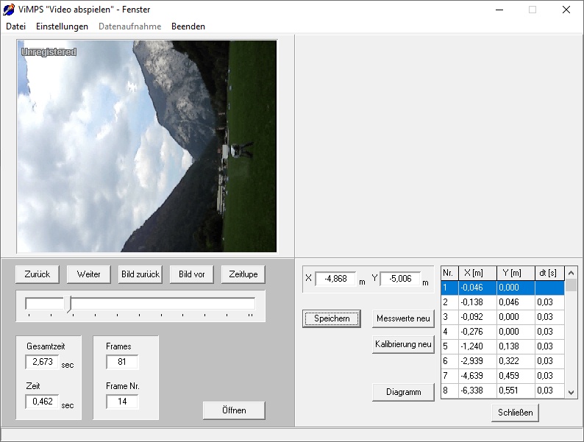Open the Einstellungen menu
The width and height of the screenshot is (584, 442).
tap(62, 26)
